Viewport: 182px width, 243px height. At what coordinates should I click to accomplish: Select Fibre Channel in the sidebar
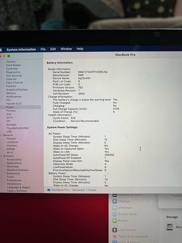coord(14,83)
